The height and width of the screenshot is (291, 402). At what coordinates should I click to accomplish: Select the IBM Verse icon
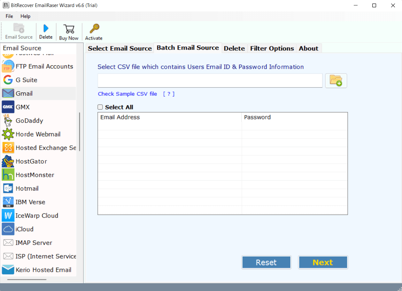tap(8, 202)
